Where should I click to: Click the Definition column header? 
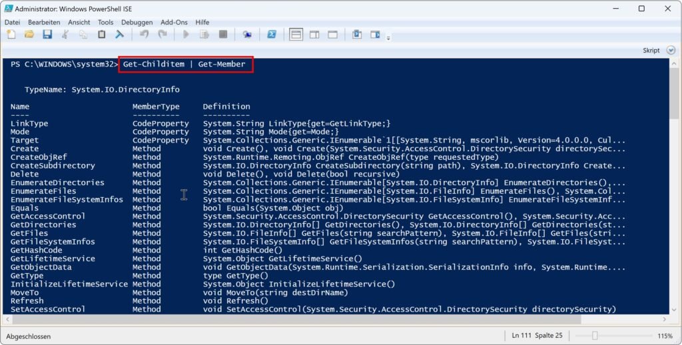pyautogui.click(x=226, y=107)
